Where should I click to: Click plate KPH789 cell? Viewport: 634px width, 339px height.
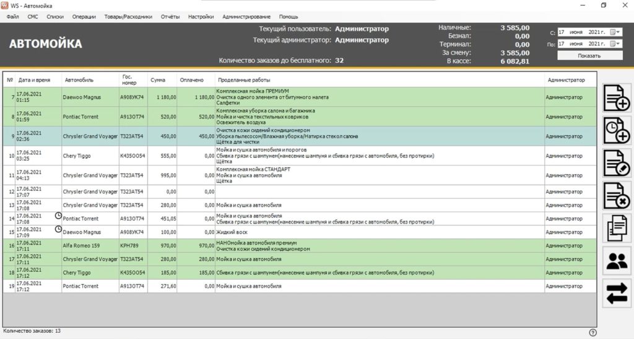point(133,246)
